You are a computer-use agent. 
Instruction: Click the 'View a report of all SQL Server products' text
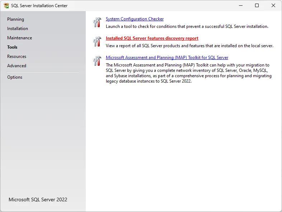pyautogui.click(x=189, y=46)
